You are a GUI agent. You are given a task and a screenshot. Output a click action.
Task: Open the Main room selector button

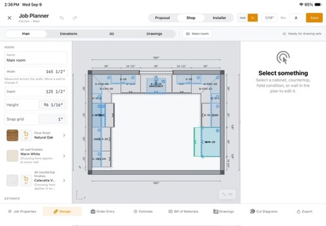coord(197,34)
